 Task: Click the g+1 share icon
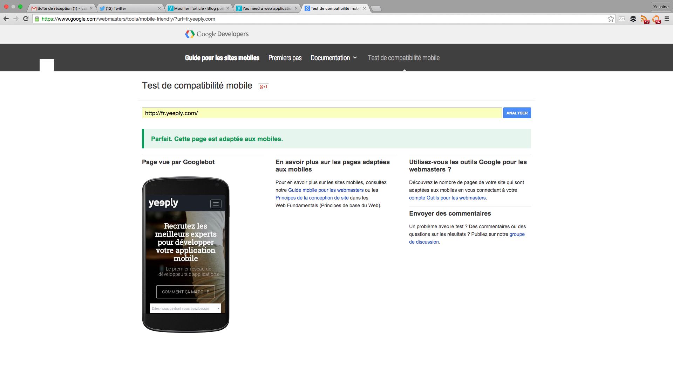pos(264,86)
